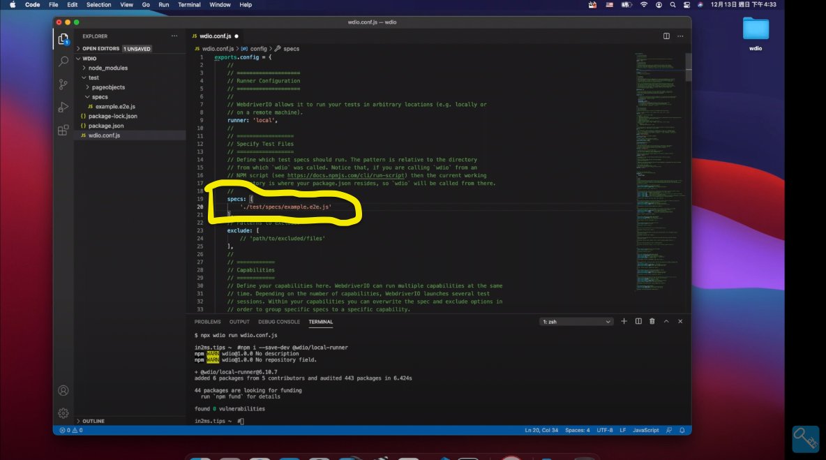This screenshot has height=460, width=826.
Task: Change encoding via UTF-8 indicator
Action: pyautogui.click(x=605, y=431)
